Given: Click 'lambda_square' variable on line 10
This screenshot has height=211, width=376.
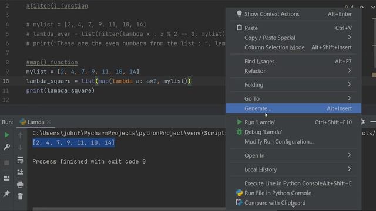Looking at the screenshot, I should click(x=48, y=81).
